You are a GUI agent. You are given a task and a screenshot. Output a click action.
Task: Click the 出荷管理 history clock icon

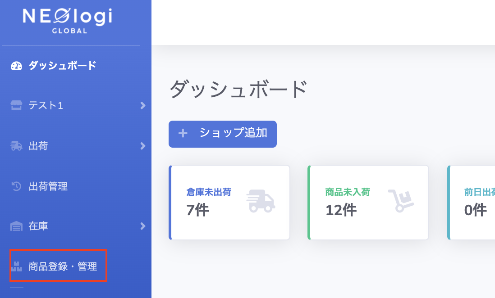click(17, 186)
